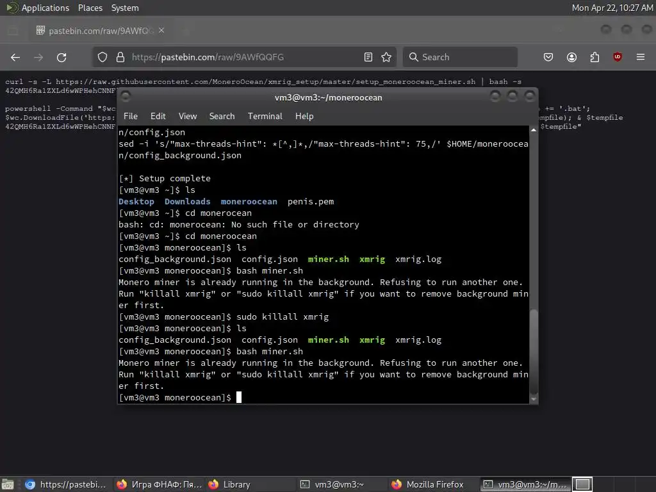Open the terminal Help menu
Image resolution: width=656 pixels, height=492 pixels.
point(304,117)
